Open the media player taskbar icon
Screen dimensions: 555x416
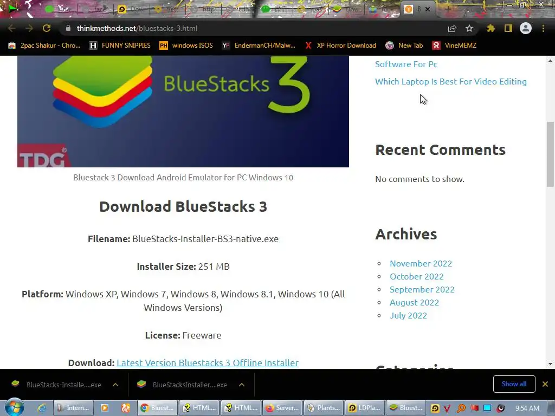click(x=105, y=408)
